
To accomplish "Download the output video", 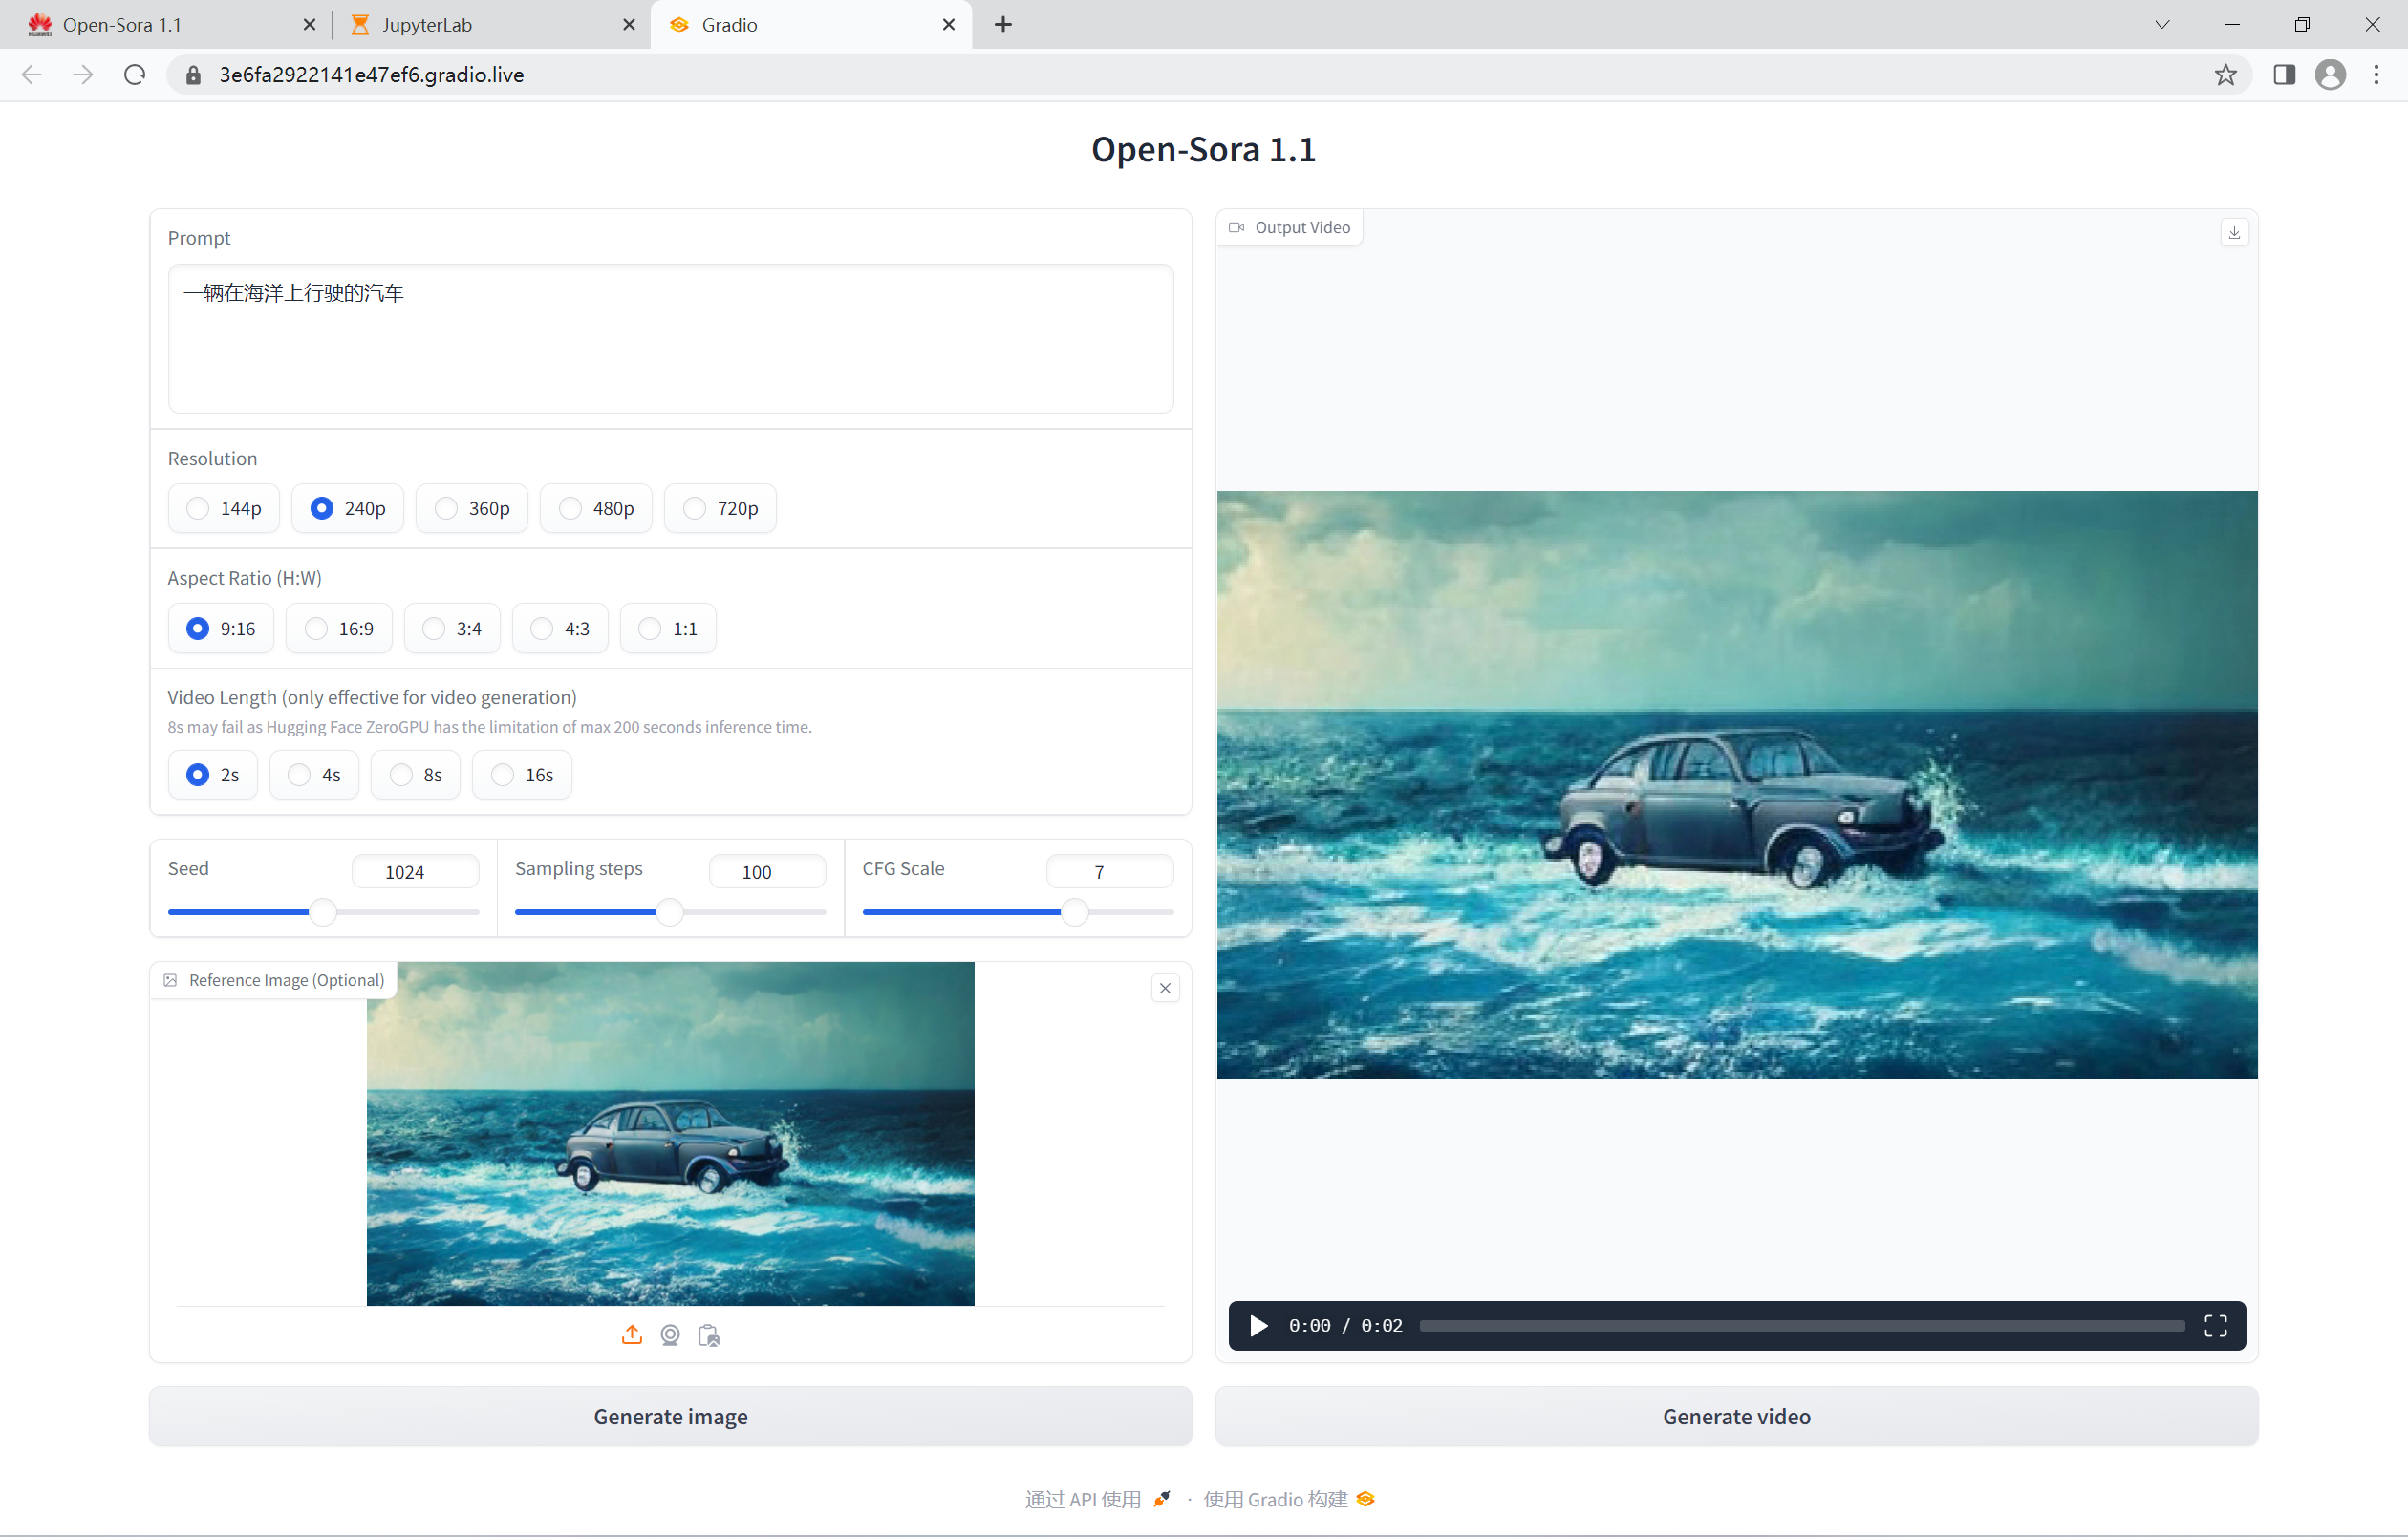I will pos(2234,232).
